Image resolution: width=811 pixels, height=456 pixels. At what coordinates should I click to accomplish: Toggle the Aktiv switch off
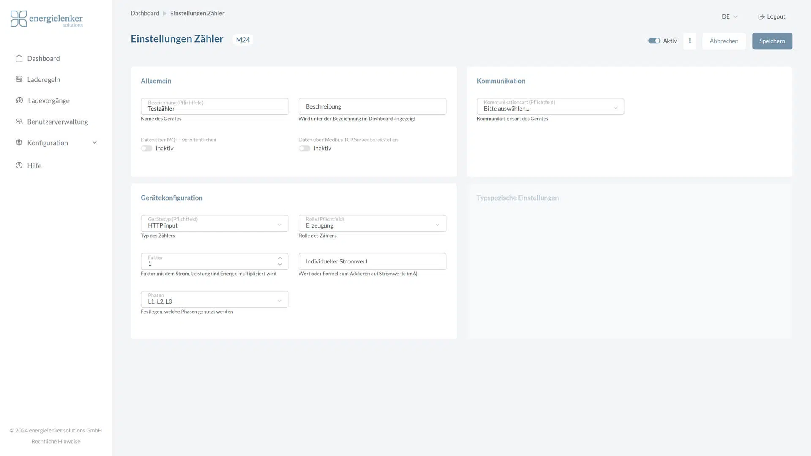(654, 41)
